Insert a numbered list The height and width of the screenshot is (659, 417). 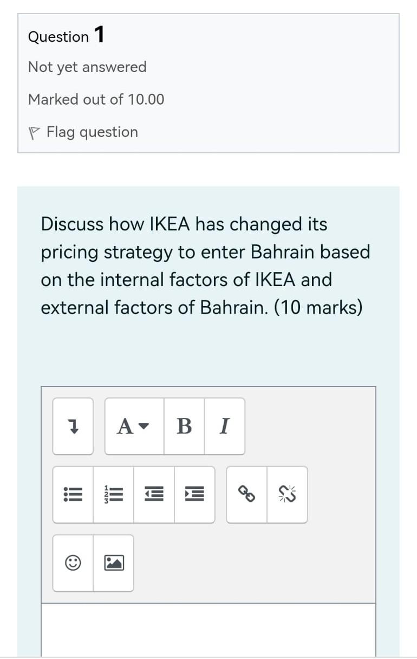tap(113, 494)
